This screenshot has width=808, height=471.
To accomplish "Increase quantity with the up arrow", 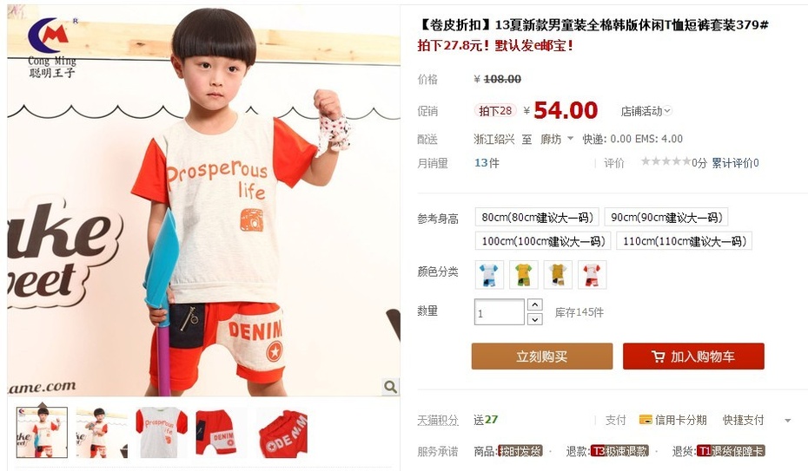I will coord(535,305).
